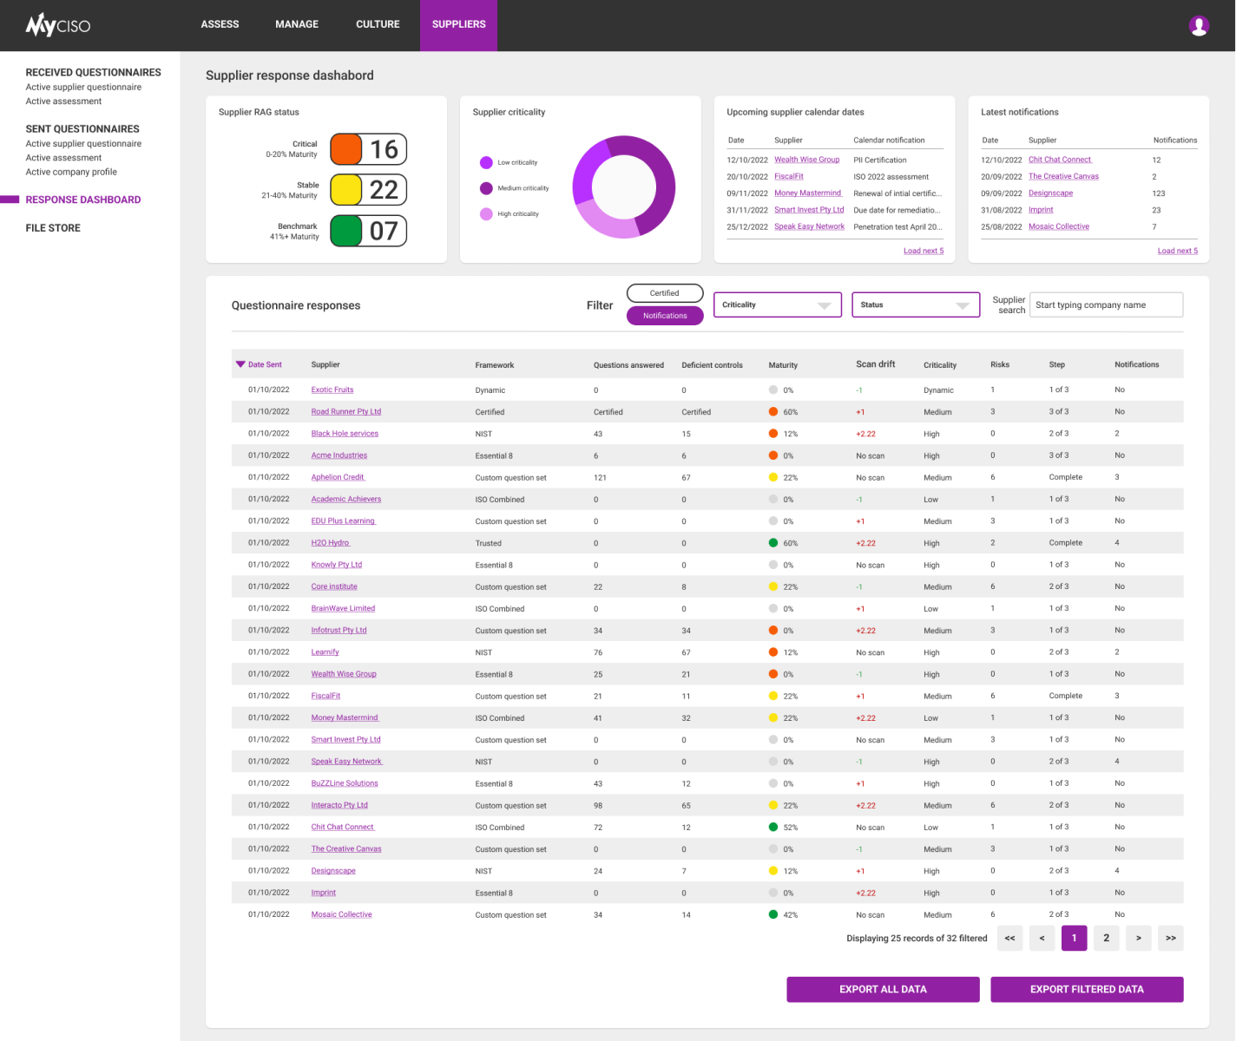Click the Questions answered column header

tap(628, 365)
